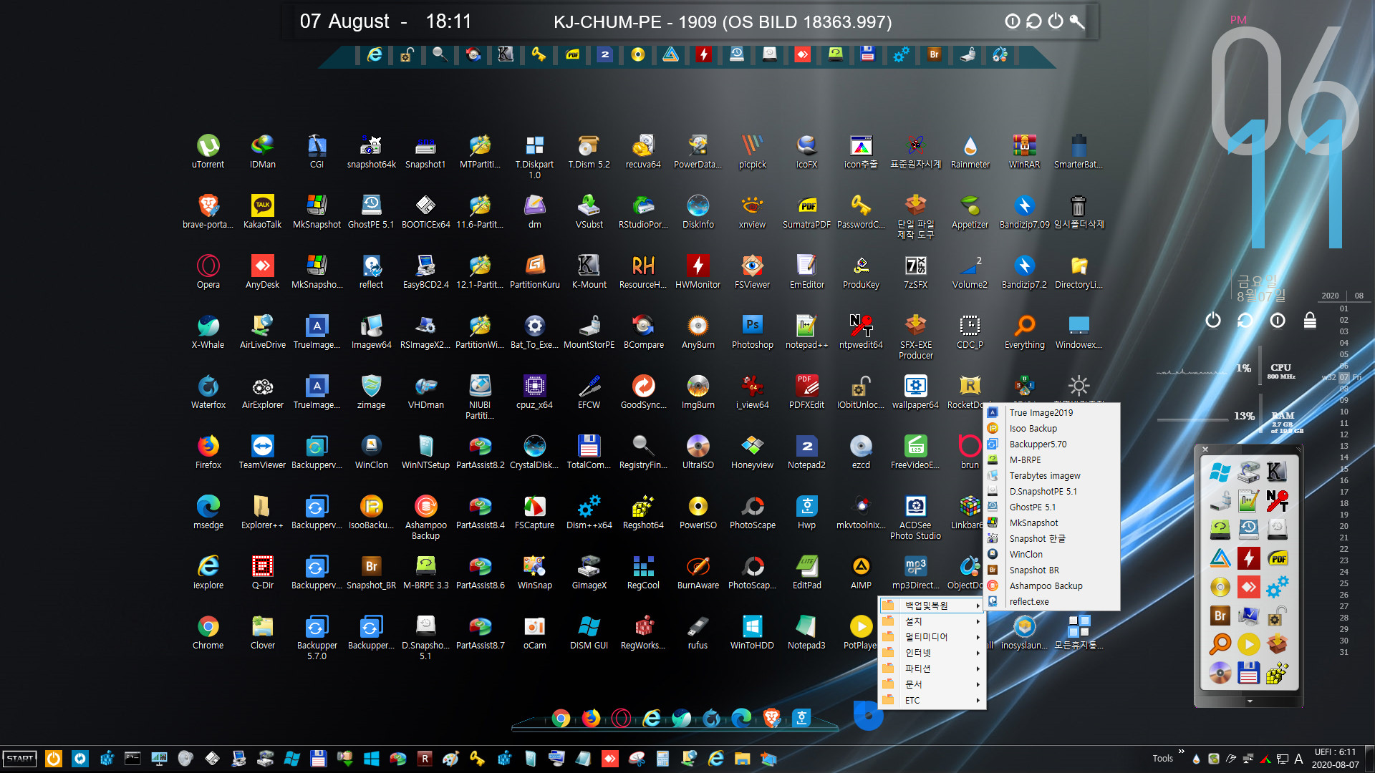Click the taskbar clock showing UEFI 6:11
The height and width of the screenshot is (773, 1375).
[1335, 759]
